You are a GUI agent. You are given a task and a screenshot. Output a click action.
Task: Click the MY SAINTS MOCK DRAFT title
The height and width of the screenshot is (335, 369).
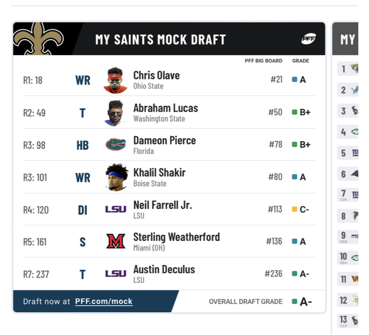[160, 39]
